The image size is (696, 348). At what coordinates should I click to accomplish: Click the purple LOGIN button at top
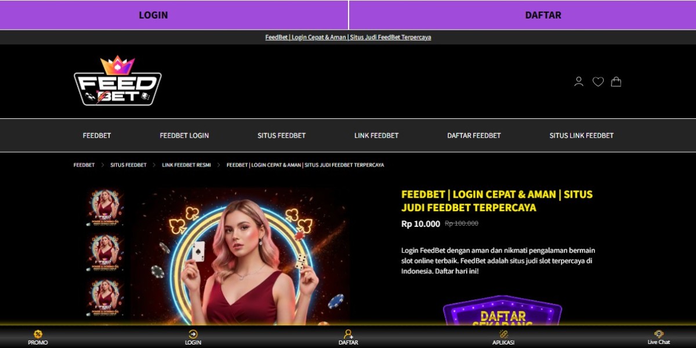[x=174, y=15]
